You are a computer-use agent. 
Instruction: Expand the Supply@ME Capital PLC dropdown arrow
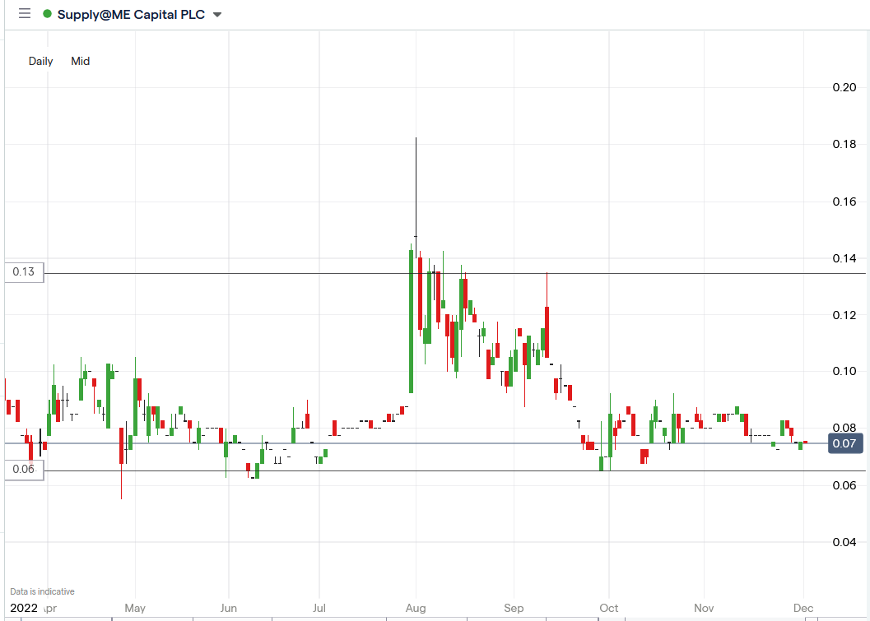point(217,15)
